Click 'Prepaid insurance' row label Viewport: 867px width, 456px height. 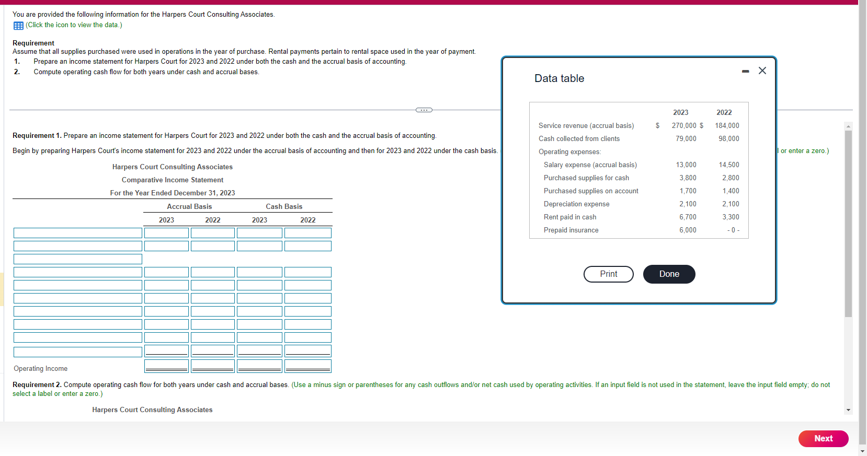571,230
